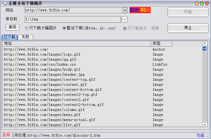Click the browse folder button with ellipsis

pos(124,20)
